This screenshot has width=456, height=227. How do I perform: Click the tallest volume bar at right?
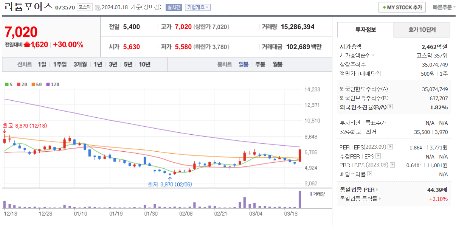[x=300, y=199]
